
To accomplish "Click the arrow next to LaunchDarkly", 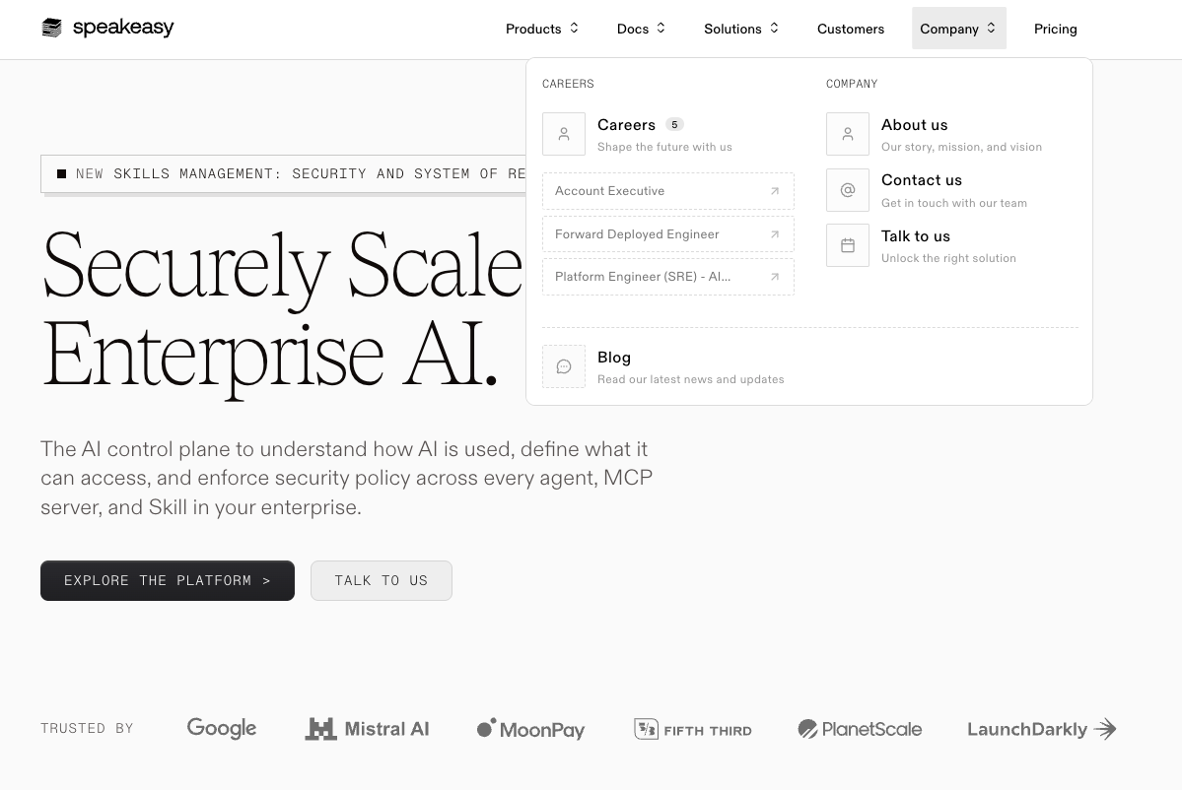I will tap(1105, 729).
